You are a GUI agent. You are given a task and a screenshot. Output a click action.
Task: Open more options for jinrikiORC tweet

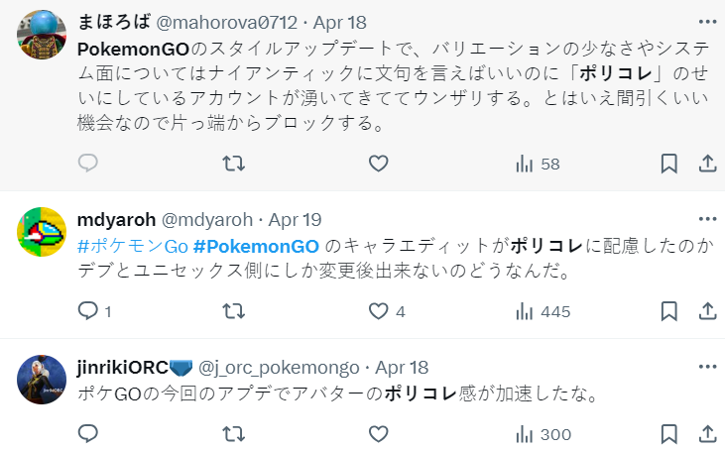click(706, 367)
